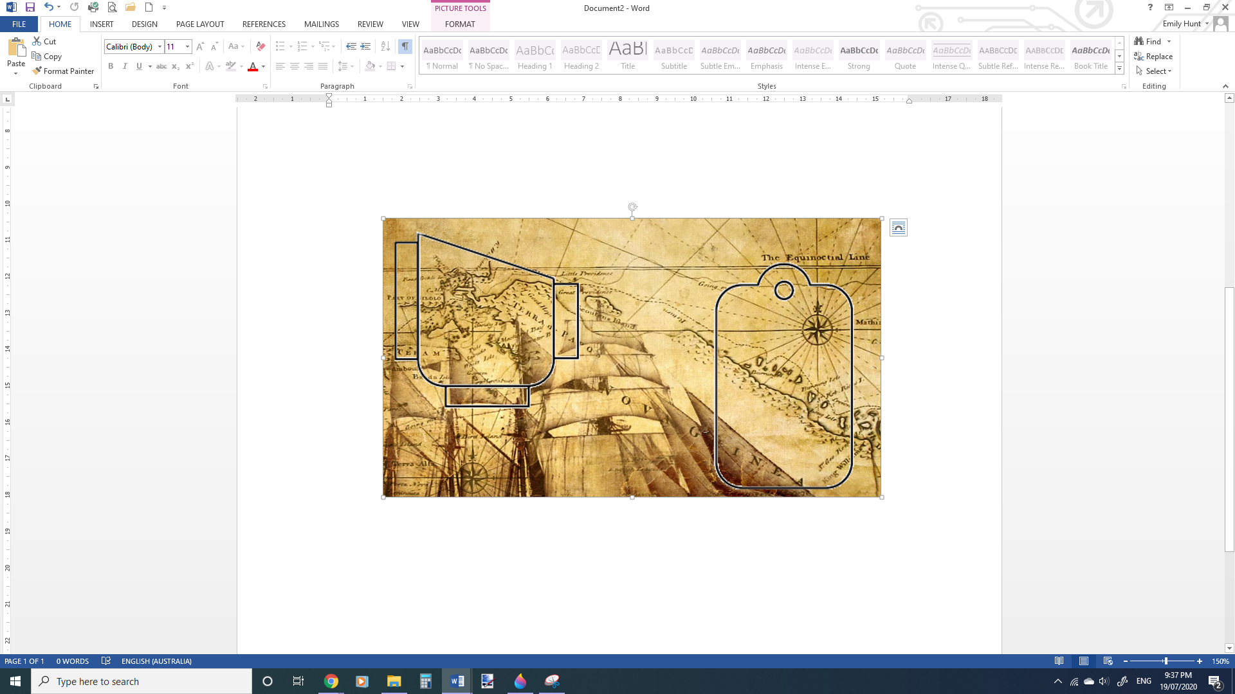The width and height of the screenshot is (1235, 694).
Task: Click the Sort A-Z icon
Action: click(385, 46)
